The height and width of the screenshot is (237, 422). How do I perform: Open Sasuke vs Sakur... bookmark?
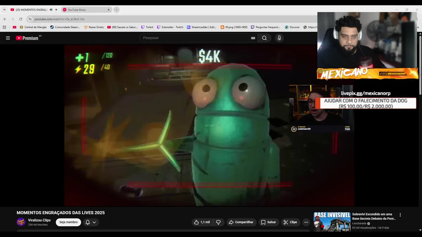coord(122,27)
